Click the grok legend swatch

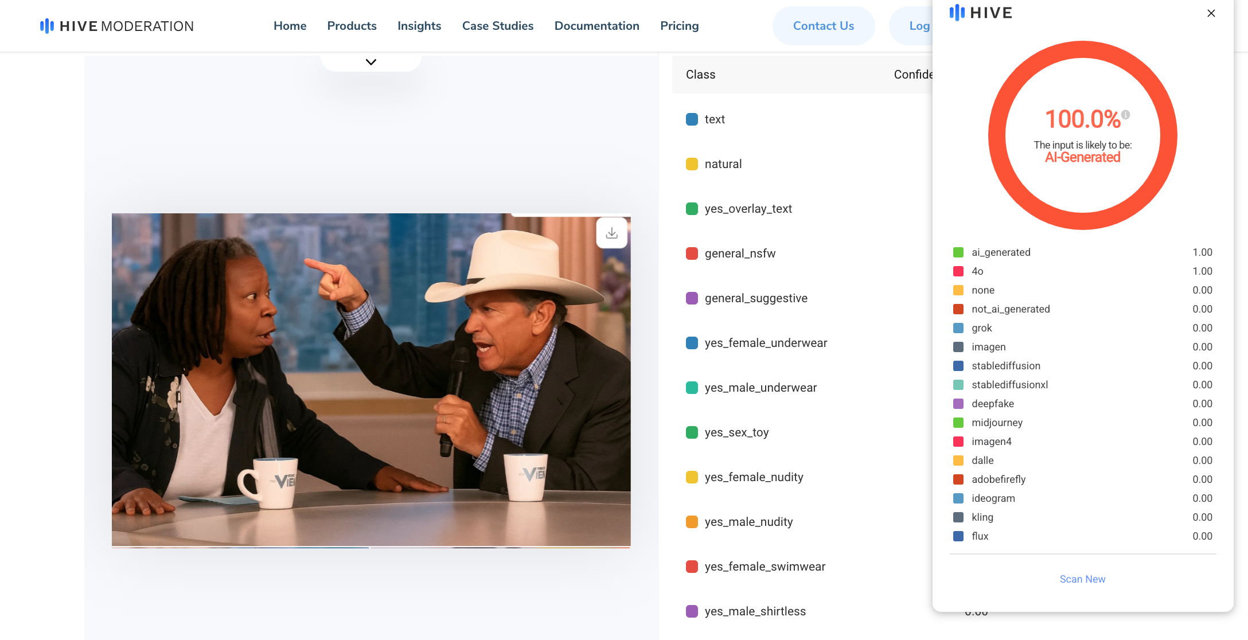click(x=958, y=328)
